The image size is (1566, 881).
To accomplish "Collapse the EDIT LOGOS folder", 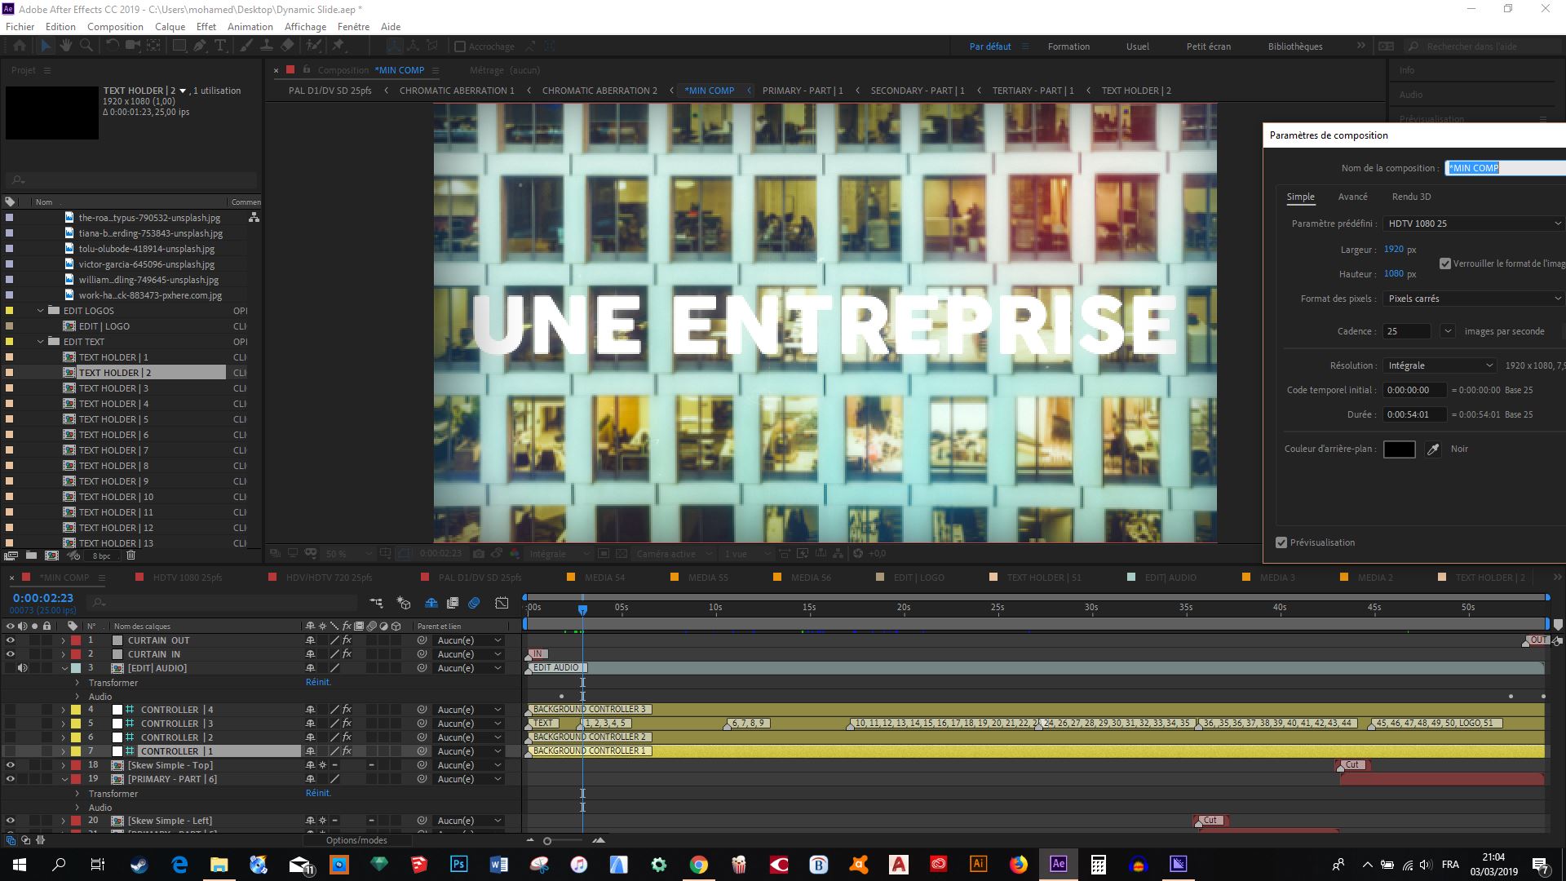I will pyautogui.click(x=41, y=311).
